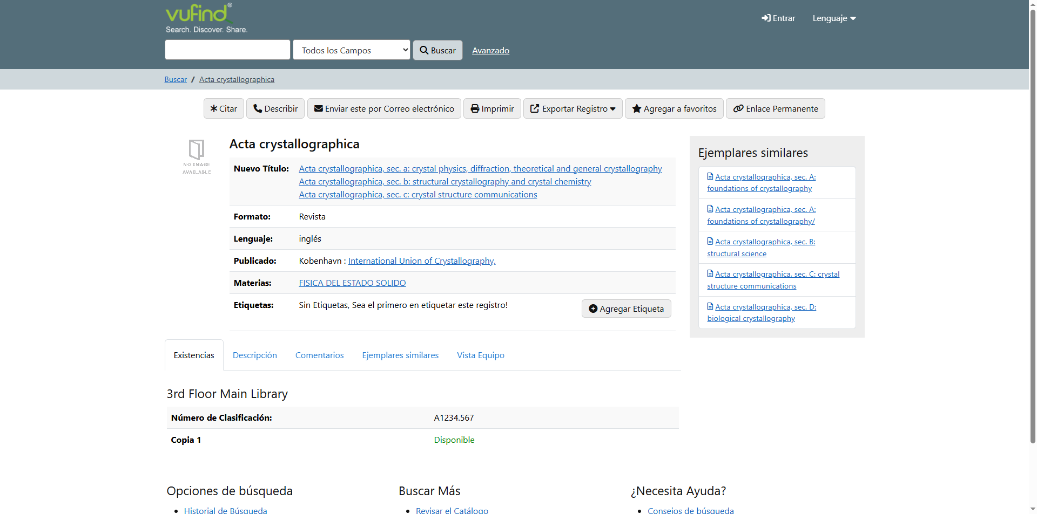Click the Agregar a favoritos button
1037x514 pixels.
coord(674,108)
